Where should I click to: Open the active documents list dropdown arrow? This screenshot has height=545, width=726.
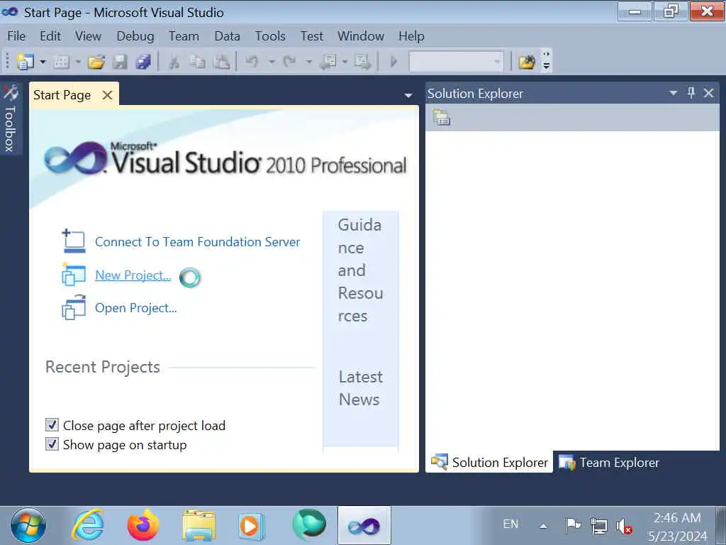point(408,96)
